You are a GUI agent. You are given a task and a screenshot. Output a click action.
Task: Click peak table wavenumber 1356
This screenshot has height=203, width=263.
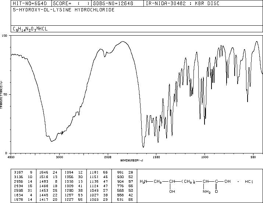[x=69, y=177]
